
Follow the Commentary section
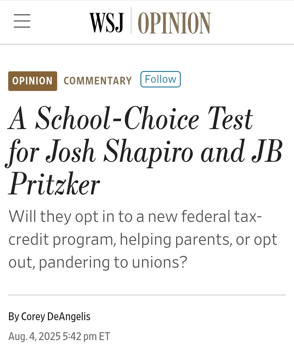160,79
